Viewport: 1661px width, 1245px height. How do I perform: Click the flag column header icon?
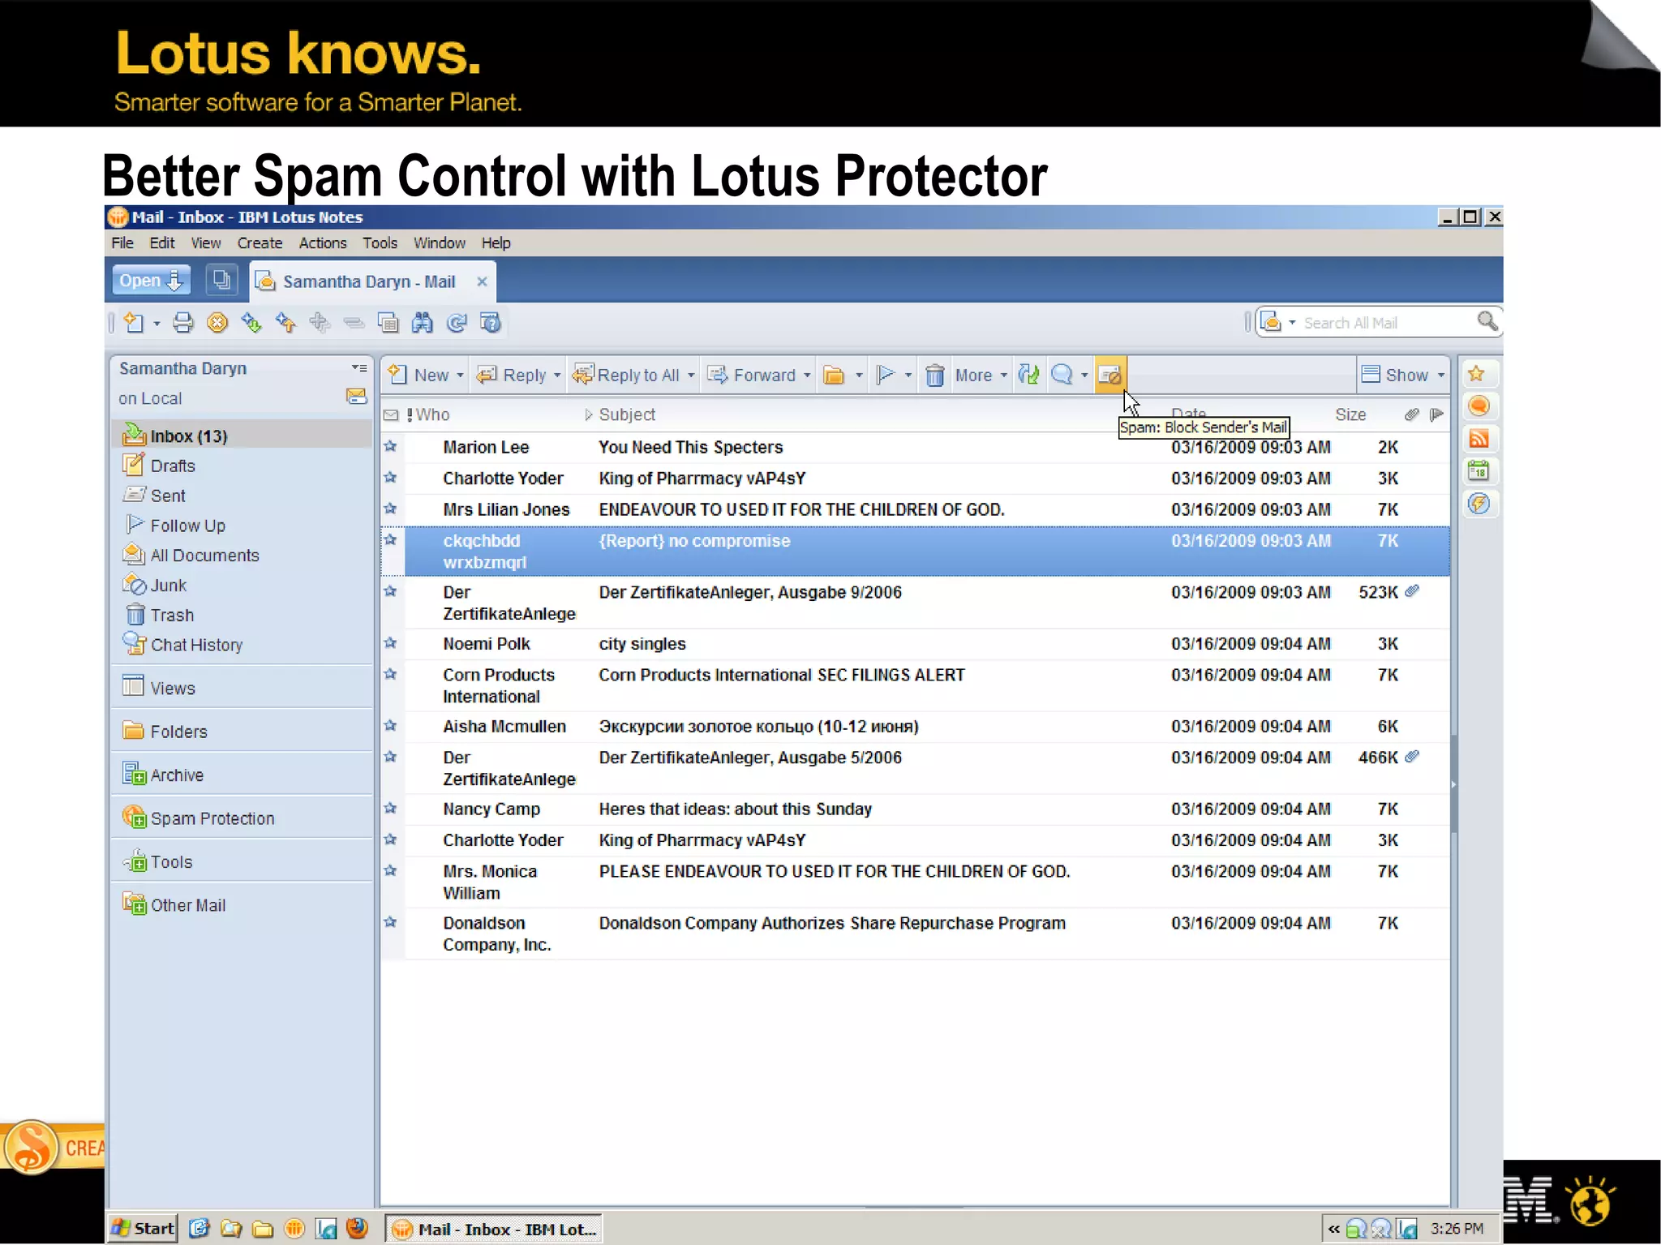point(1436,414)
